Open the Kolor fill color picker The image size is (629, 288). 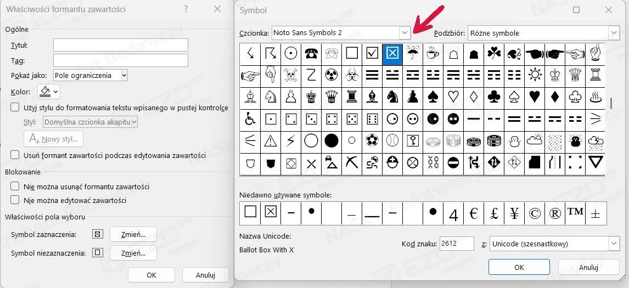[x=49, y=92]
